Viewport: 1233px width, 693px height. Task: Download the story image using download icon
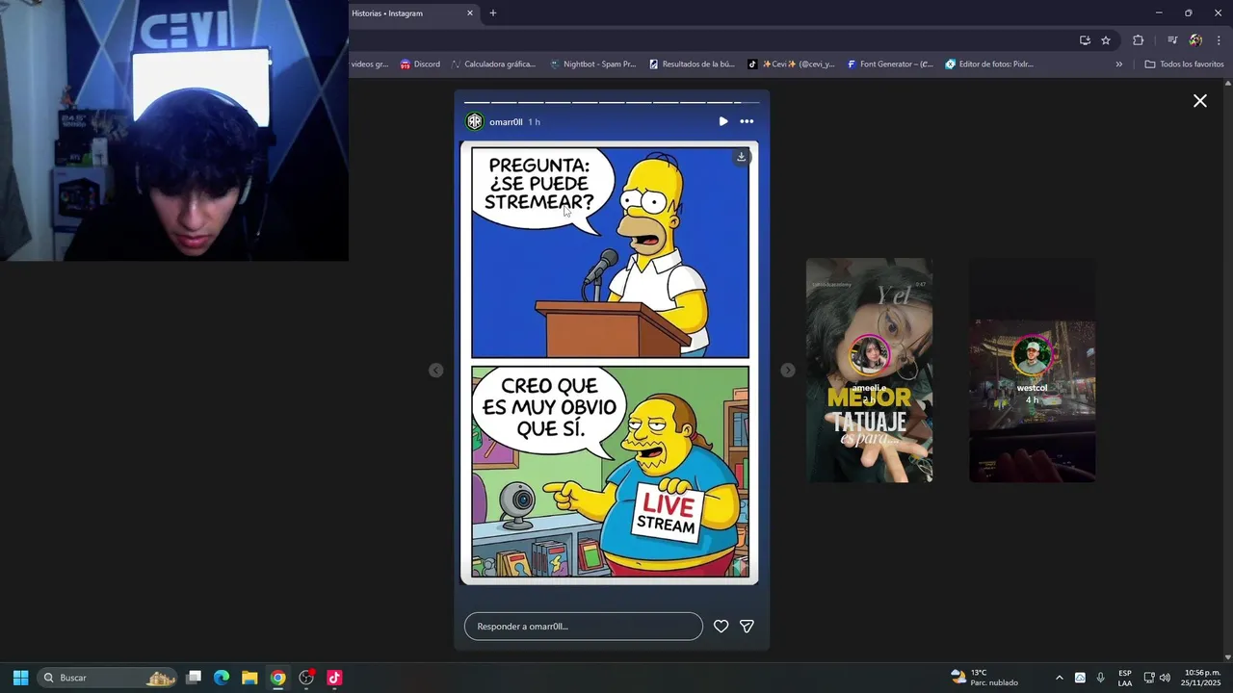741,157
